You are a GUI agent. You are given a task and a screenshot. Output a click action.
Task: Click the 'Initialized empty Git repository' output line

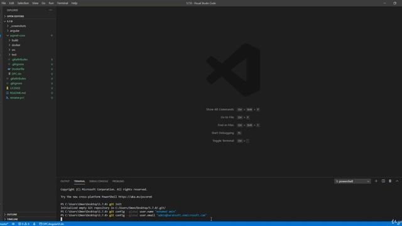(113, 208)
